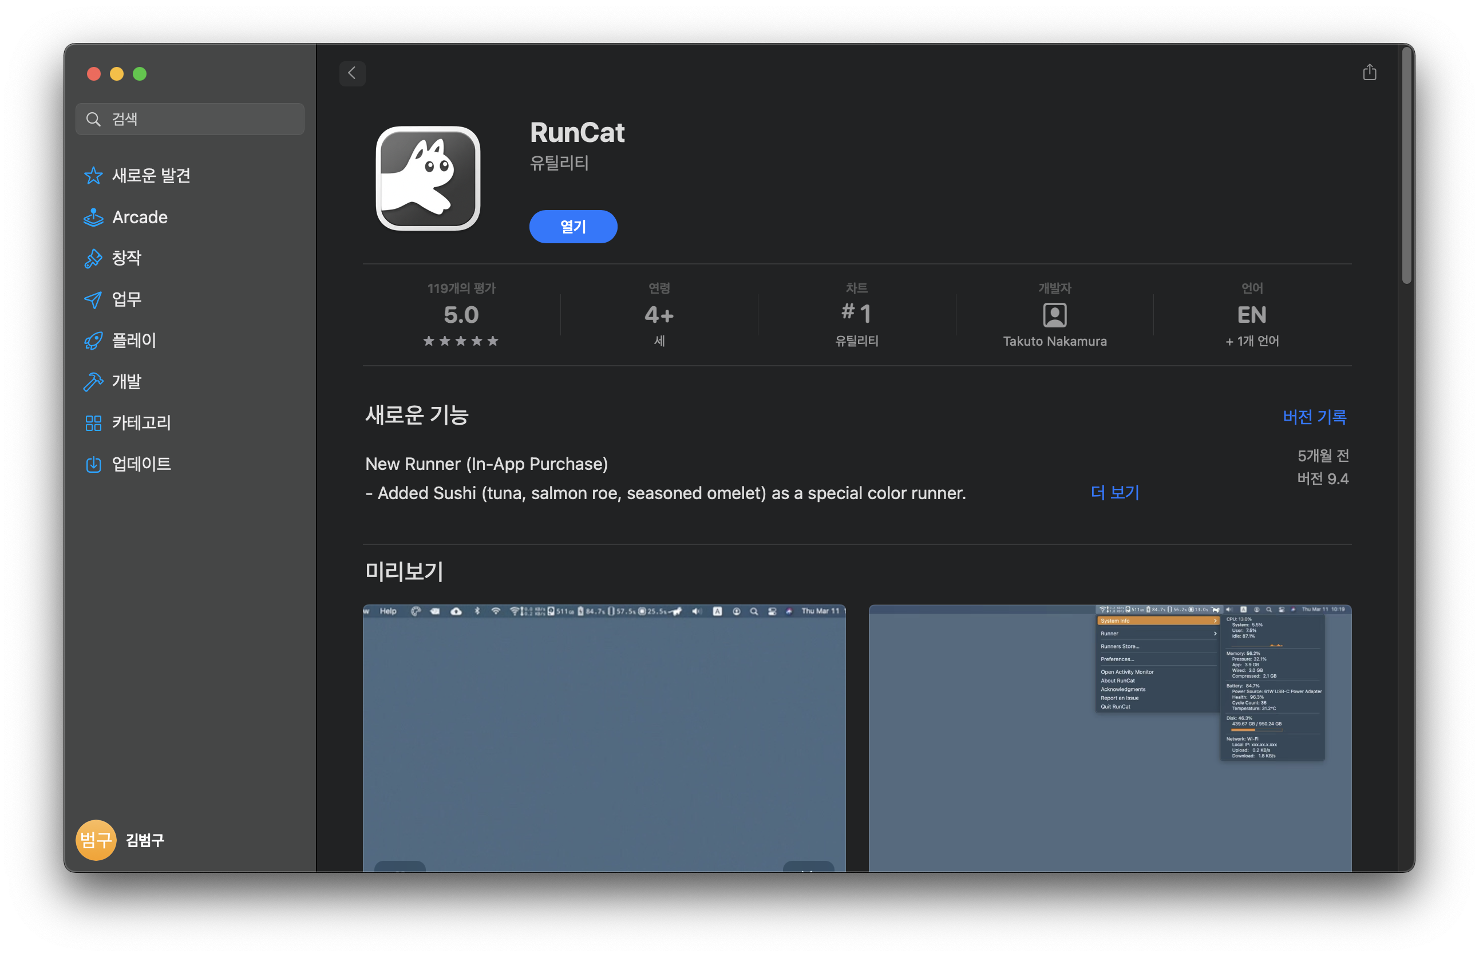Click the blue 열기 button
This screenshot has width=1479, height=957.
point(573,227)
